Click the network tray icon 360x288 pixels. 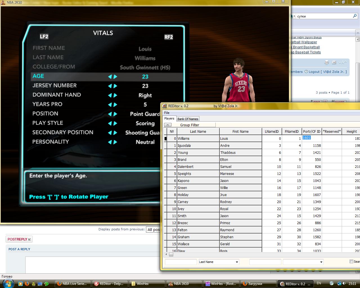339,283
